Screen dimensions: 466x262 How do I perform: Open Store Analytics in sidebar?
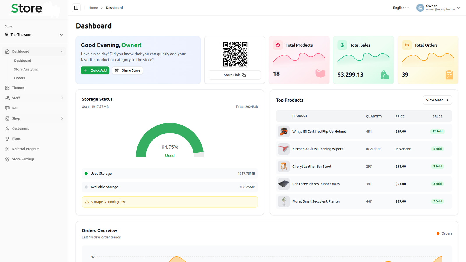pos(26,69)
